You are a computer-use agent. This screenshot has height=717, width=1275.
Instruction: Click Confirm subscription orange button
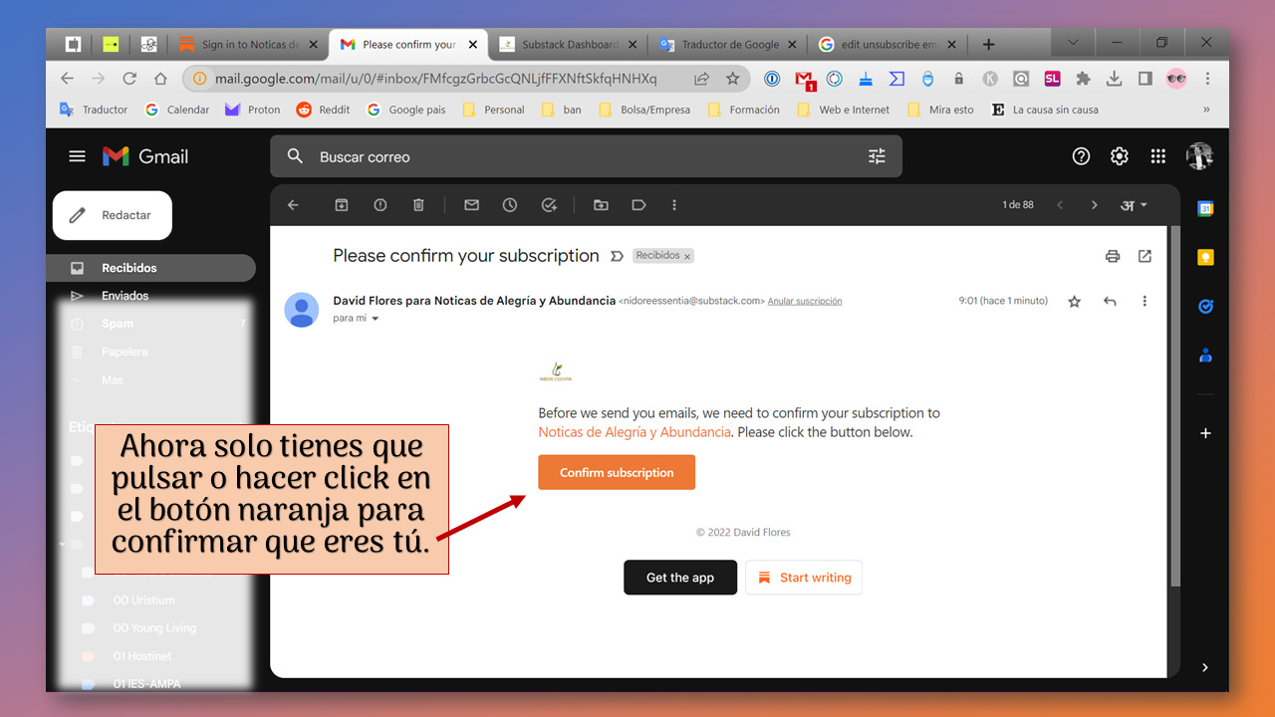pos(617,473)
